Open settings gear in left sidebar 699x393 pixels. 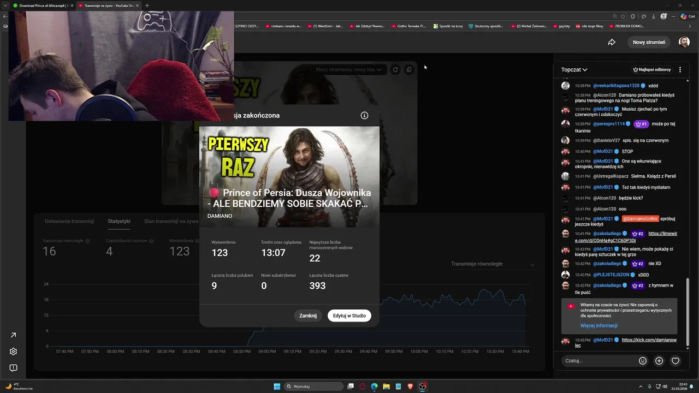point(14,352)
